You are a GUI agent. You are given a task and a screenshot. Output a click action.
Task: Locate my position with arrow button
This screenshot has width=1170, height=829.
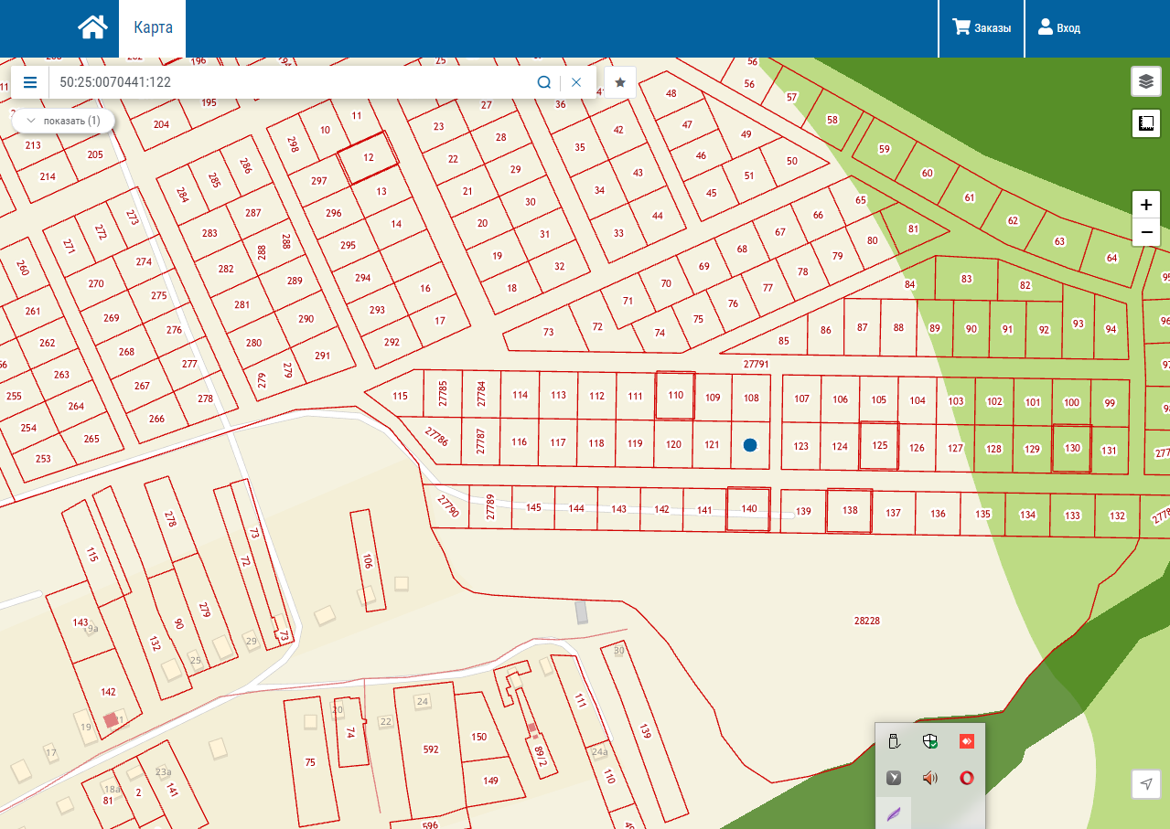click(x=1145, y=783)
